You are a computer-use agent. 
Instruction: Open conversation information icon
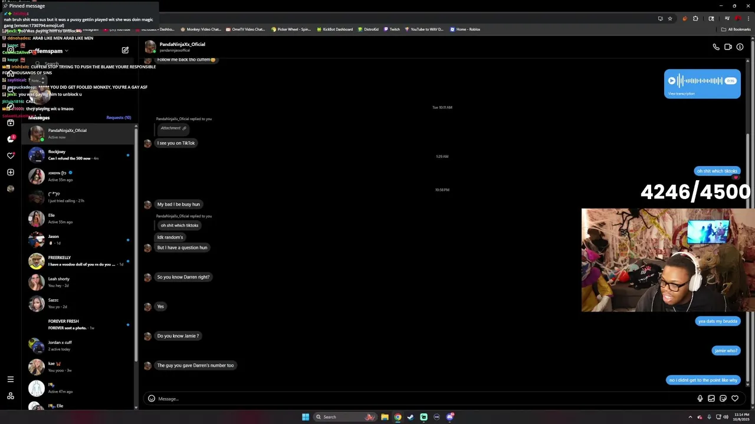[740, 47]
